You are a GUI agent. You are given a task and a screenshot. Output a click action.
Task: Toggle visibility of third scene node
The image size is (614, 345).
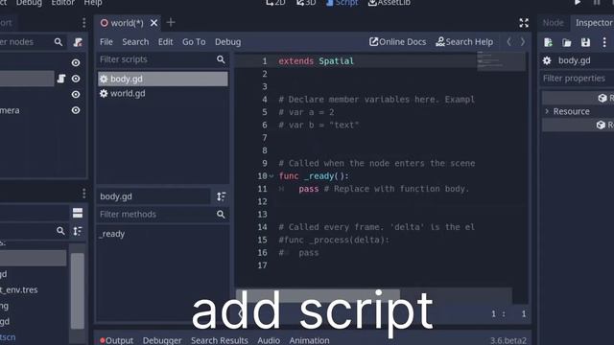(x=76, y=94)
